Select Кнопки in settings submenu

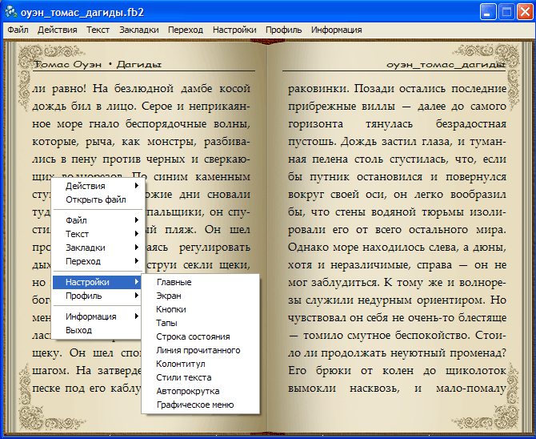click(171, 309)
